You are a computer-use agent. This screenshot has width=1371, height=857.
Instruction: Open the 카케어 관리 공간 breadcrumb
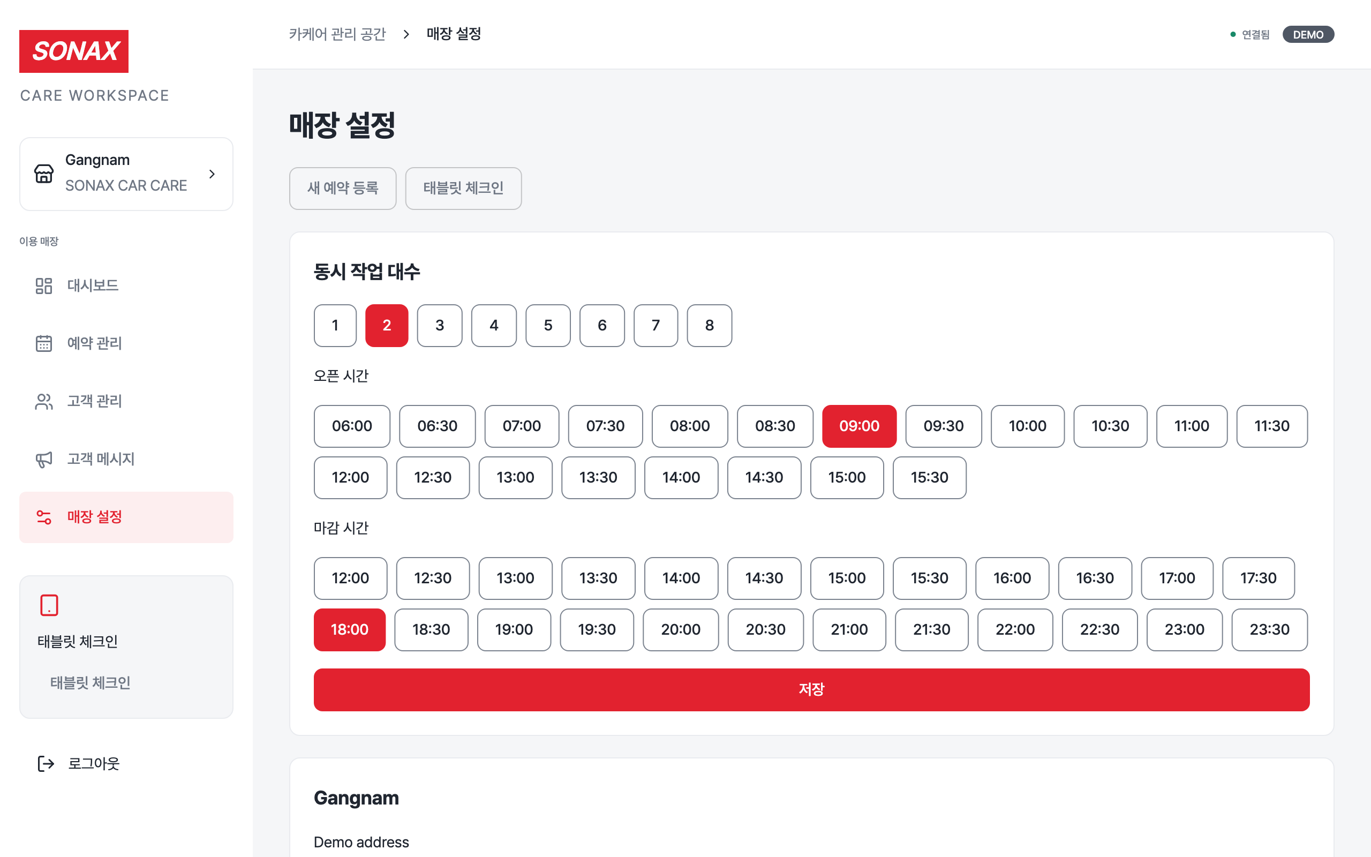(x=337, y=34)
